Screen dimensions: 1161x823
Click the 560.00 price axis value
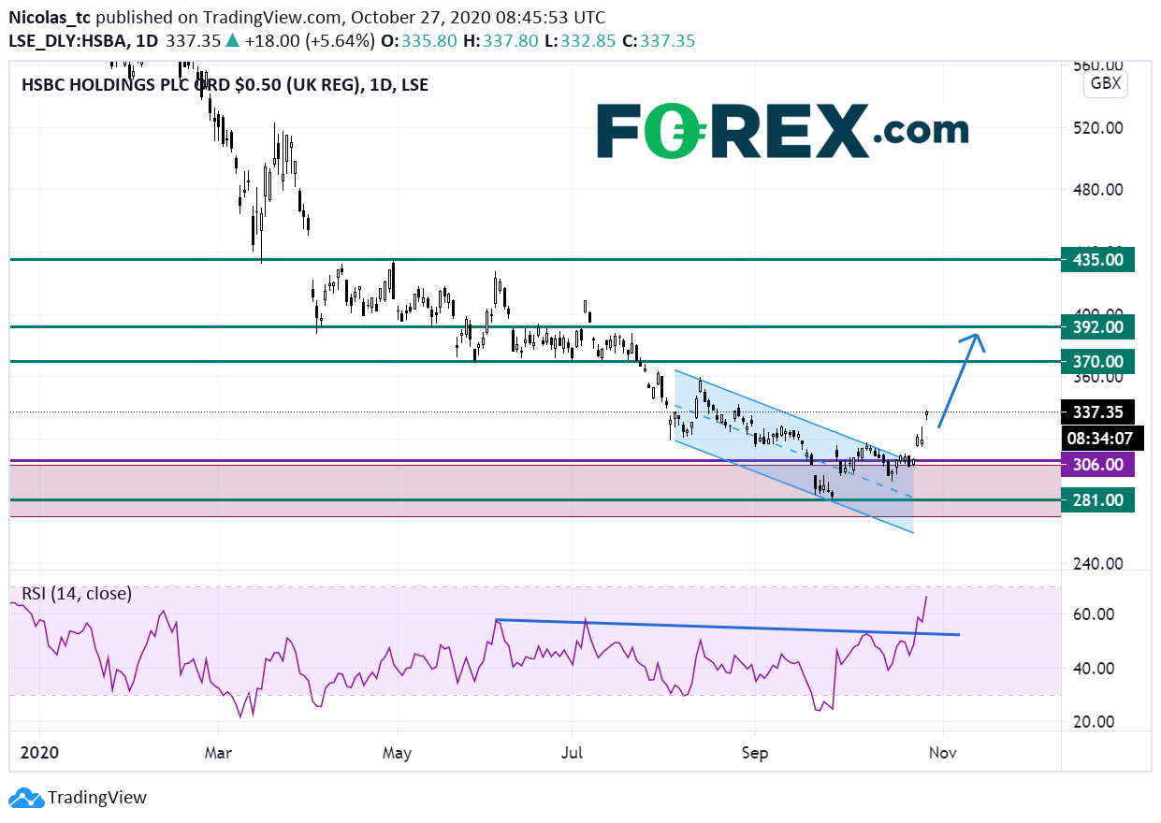point(1098,65)
